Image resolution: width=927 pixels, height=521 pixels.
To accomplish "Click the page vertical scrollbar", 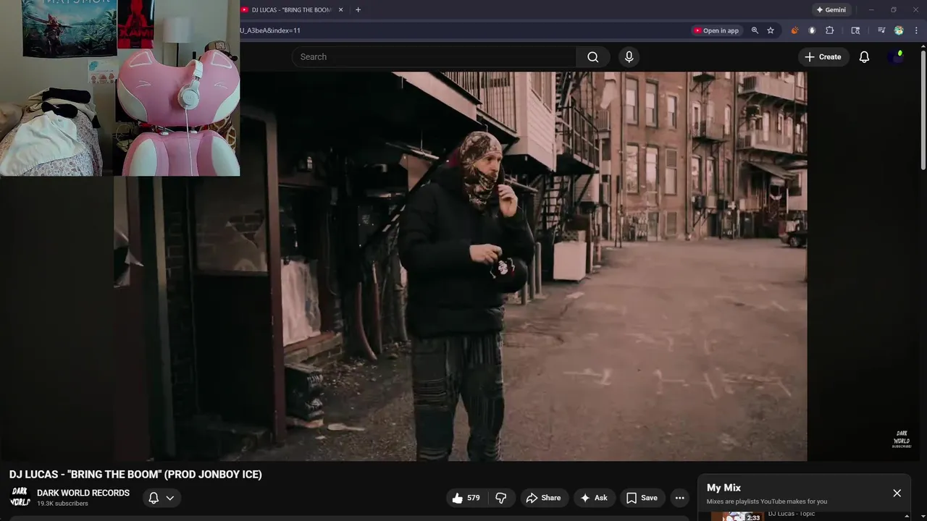I will (x=923, y=109).
